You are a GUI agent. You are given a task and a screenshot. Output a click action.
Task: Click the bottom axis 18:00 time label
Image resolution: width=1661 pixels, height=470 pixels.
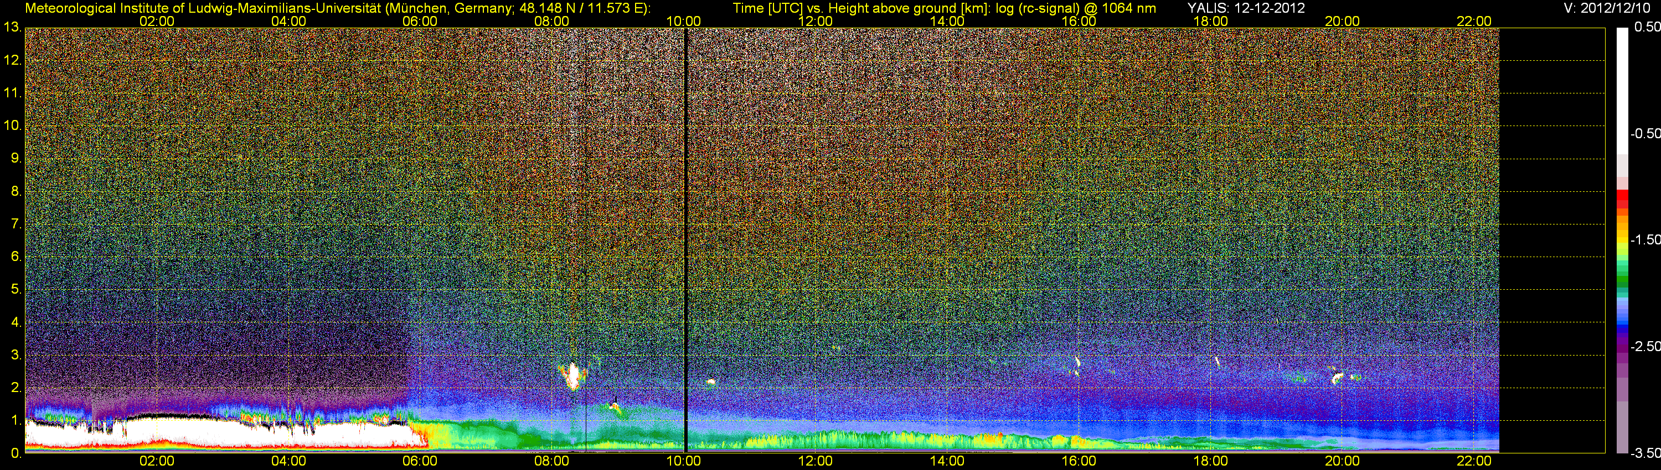pos(1210,461)
